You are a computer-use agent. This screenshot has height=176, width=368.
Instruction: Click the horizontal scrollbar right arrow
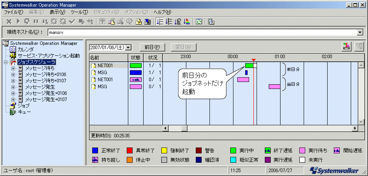tap(355, 128)
